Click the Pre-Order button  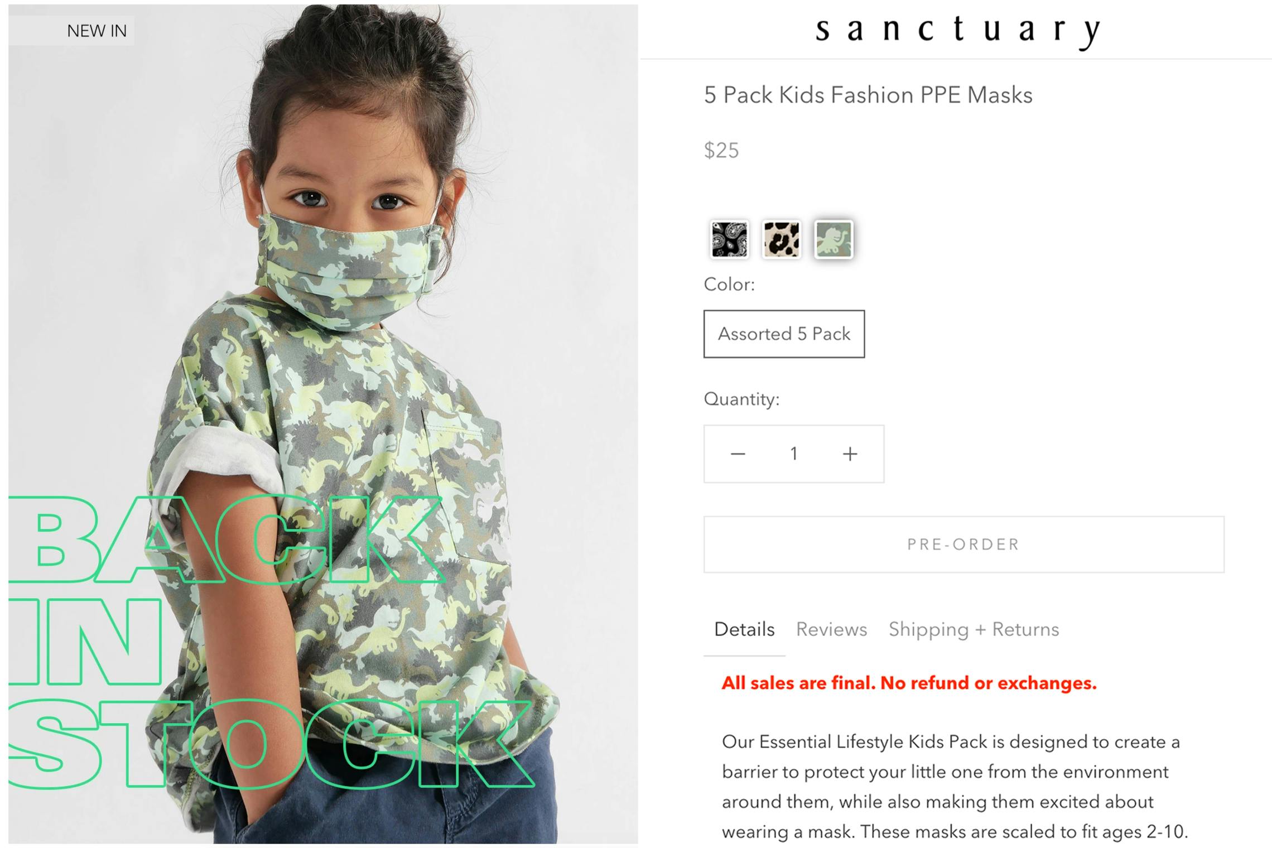tap(963, 545)
